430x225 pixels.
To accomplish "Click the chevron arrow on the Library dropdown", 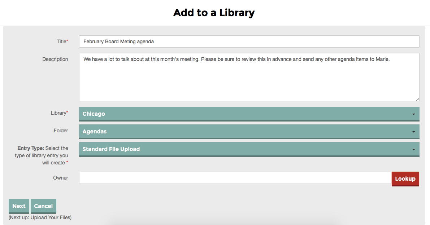I will [x=414, y=113].
